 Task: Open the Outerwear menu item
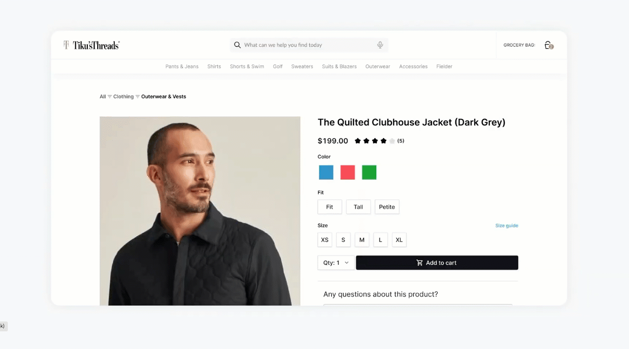tap(377, 66)
